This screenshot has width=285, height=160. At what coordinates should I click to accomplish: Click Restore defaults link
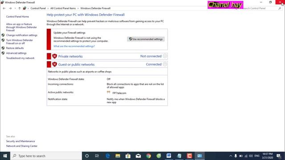pos(15,48)
